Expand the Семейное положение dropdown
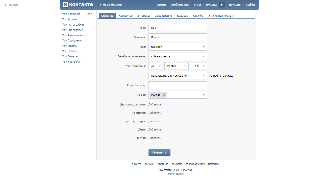323x176 pixels. click(178, 56)
